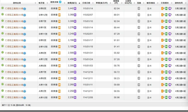Expand the A棟7號 row with plus icon
The image size is (188, 112).
[x=3, y=72]
